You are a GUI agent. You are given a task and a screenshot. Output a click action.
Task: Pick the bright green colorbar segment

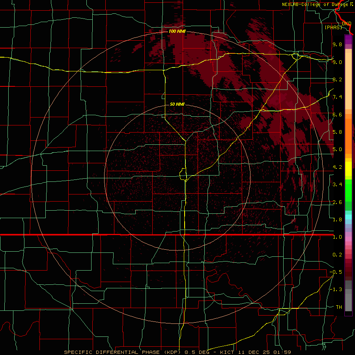pos(348,190)
